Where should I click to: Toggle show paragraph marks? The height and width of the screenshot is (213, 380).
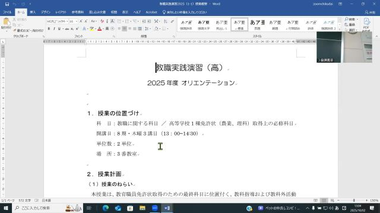tap(172, 21)
